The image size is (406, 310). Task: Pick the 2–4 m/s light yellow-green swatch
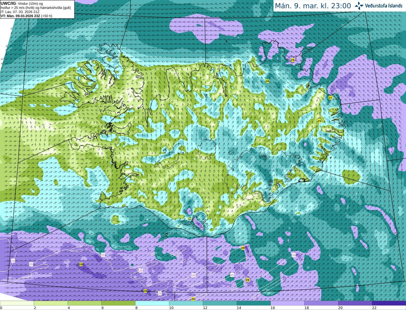pos(50,303)
